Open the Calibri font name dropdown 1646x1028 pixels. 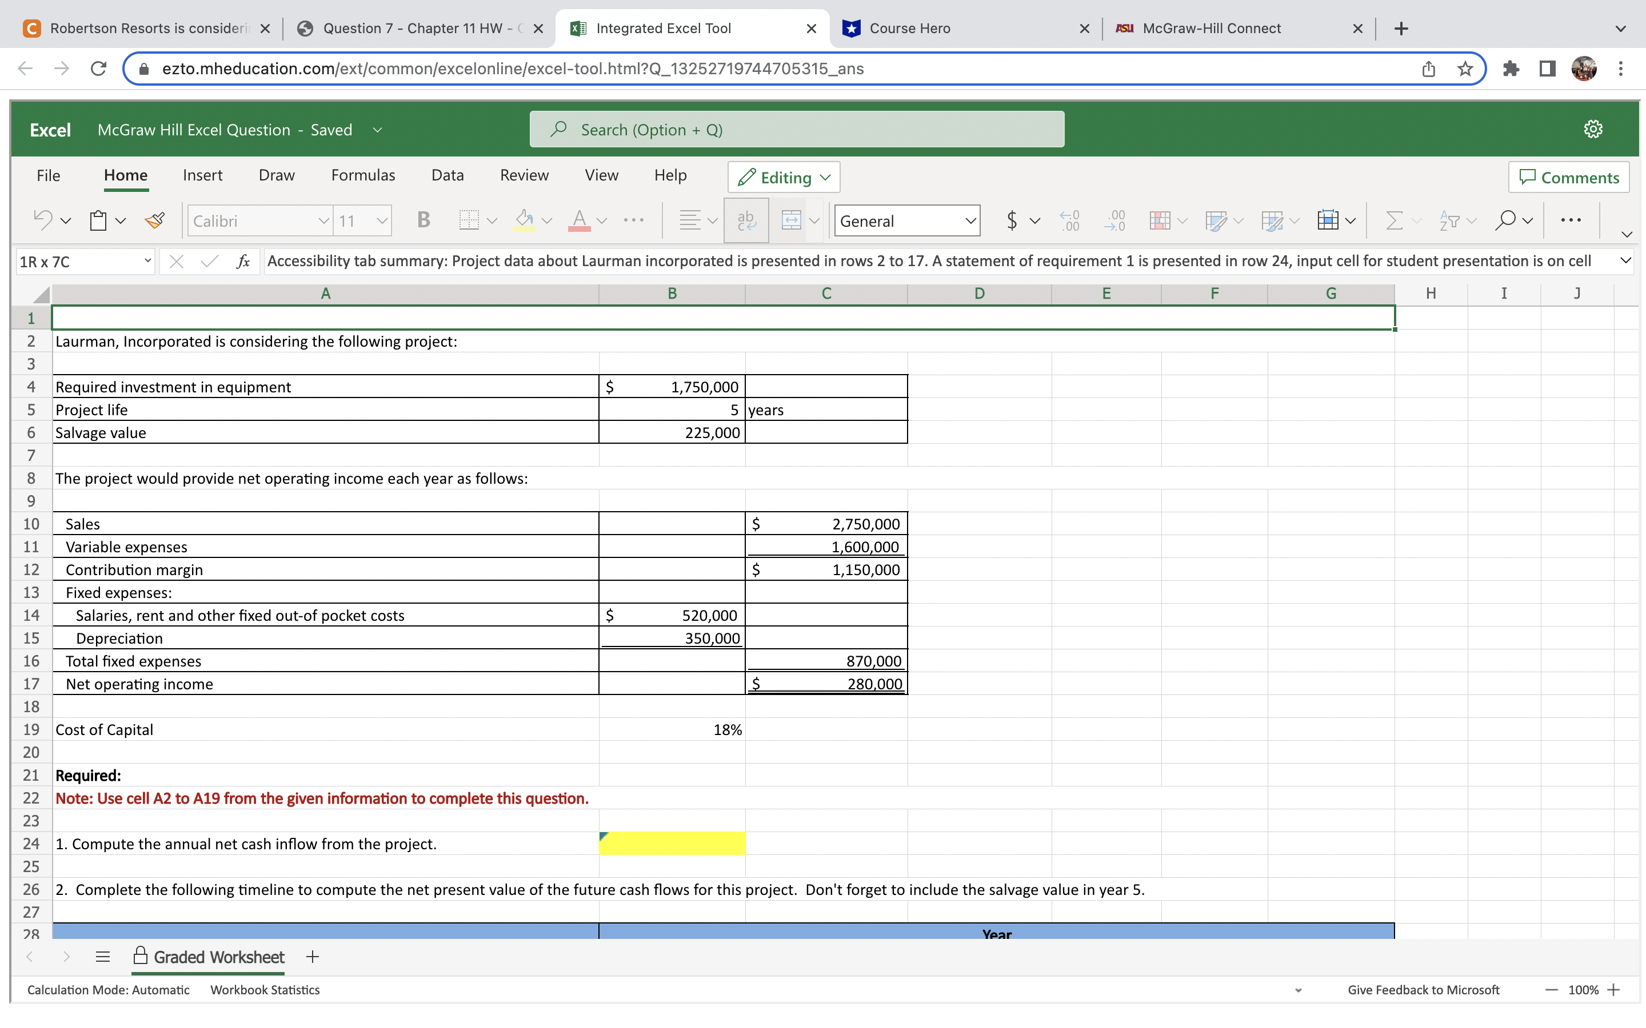click(258, 220)
